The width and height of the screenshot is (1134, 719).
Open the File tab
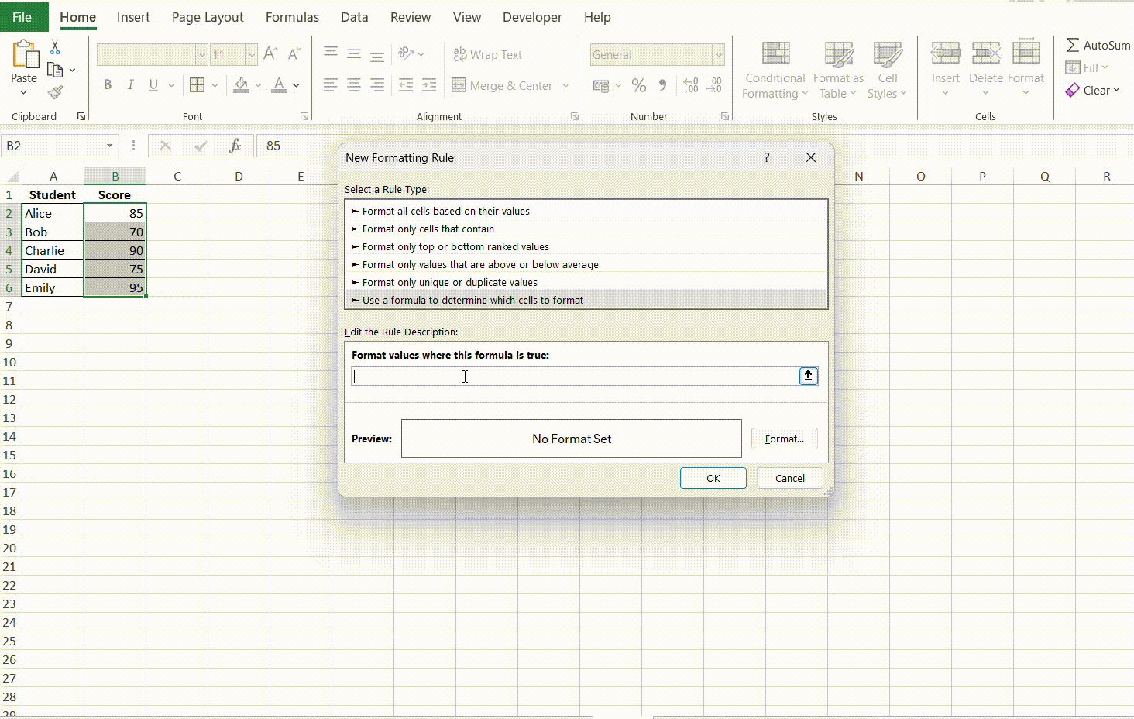click(22, 16)
